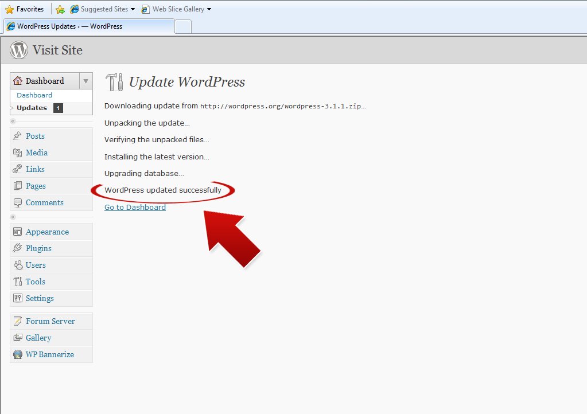This screenshot has width=587, height=414.
Task: Click the Updates count badge showing 1
Action: coord(58,108)
